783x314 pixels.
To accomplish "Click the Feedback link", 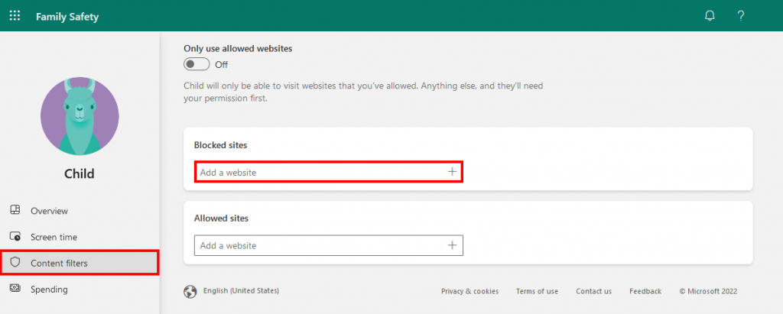I will [x=645, y=291].
